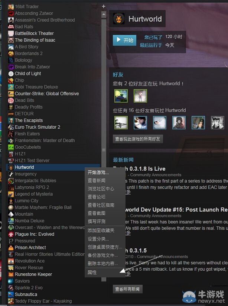This screenshot has width=228, height=306.
Task: Click 查看玩此游戏的所有好友 button
Action: point(138,139)
